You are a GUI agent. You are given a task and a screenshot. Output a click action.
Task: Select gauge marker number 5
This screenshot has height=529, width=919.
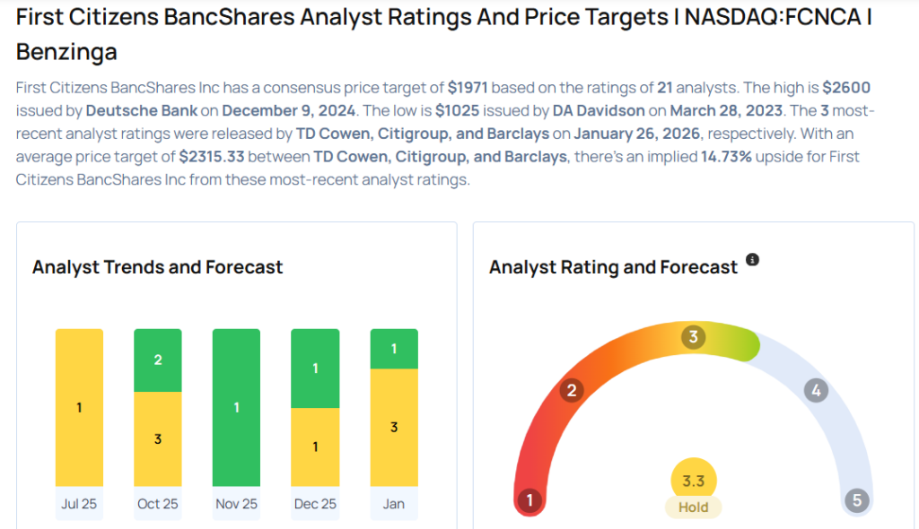click(x=856, y=500)
